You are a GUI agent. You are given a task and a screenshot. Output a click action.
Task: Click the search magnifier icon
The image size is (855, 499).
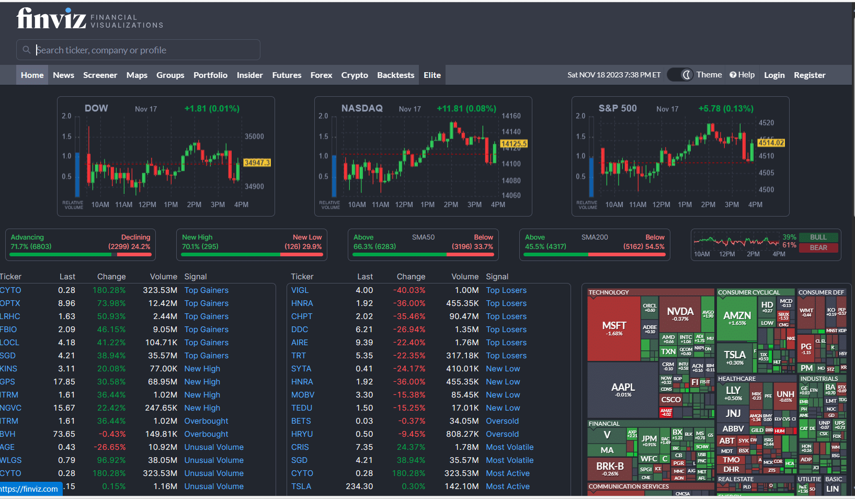26,50
